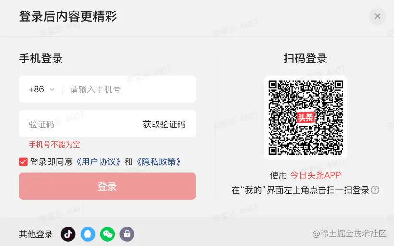
Task: Open the +86 country code dropdown
Action: (x=41, y=89)
